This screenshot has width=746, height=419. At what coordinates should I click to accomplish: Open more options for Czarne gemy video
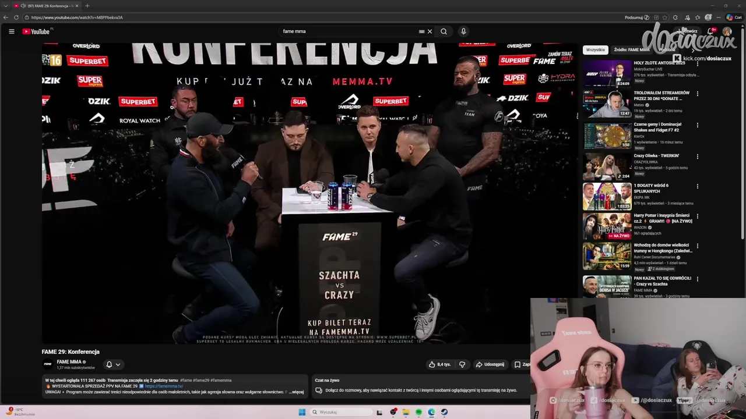(697, 125)
